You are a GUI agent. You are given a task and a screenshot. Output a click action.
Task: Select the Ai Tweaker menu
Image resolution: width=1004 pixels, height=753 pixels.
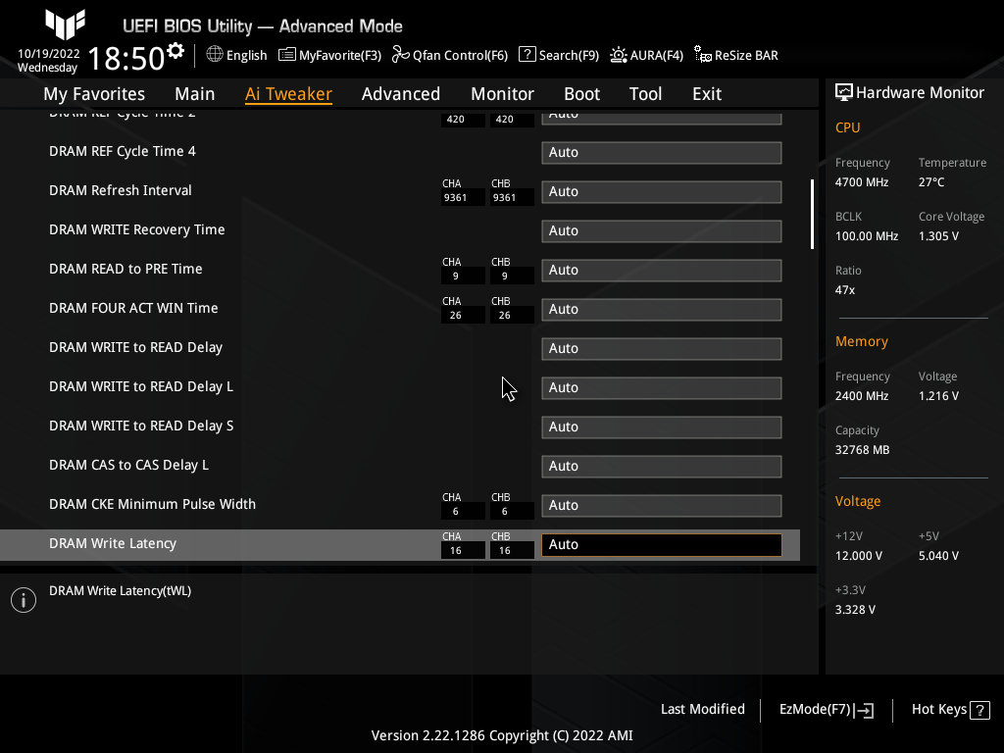click(x=288, y=93)
